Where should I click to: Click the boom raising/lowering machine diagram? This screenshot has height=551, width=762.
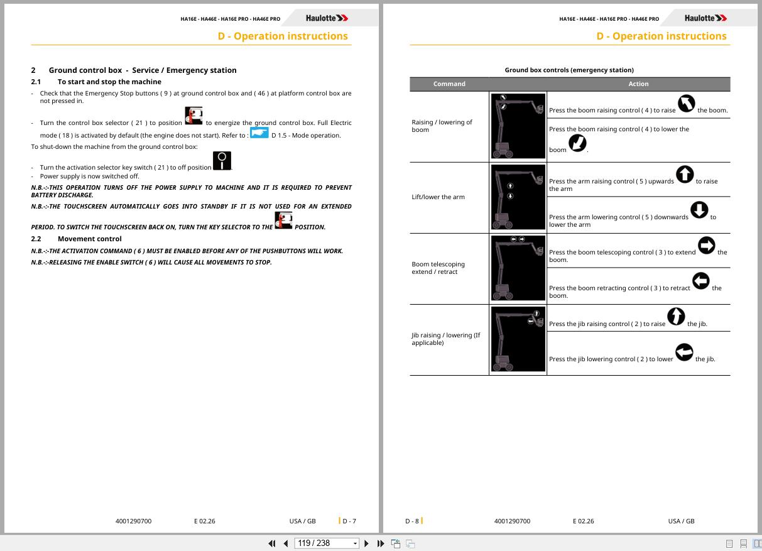(x=518, y=126)
